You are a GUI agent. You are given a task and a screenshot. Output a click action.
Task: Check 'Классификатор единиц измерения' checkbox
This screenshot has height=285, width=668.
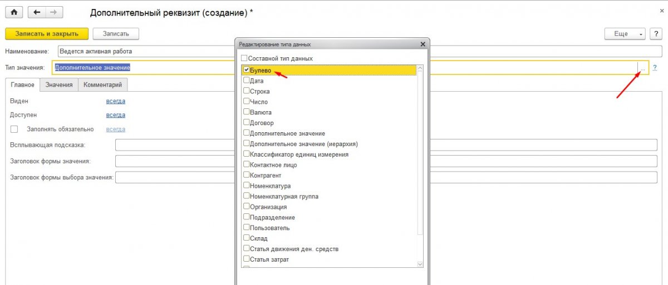[247, 154]
